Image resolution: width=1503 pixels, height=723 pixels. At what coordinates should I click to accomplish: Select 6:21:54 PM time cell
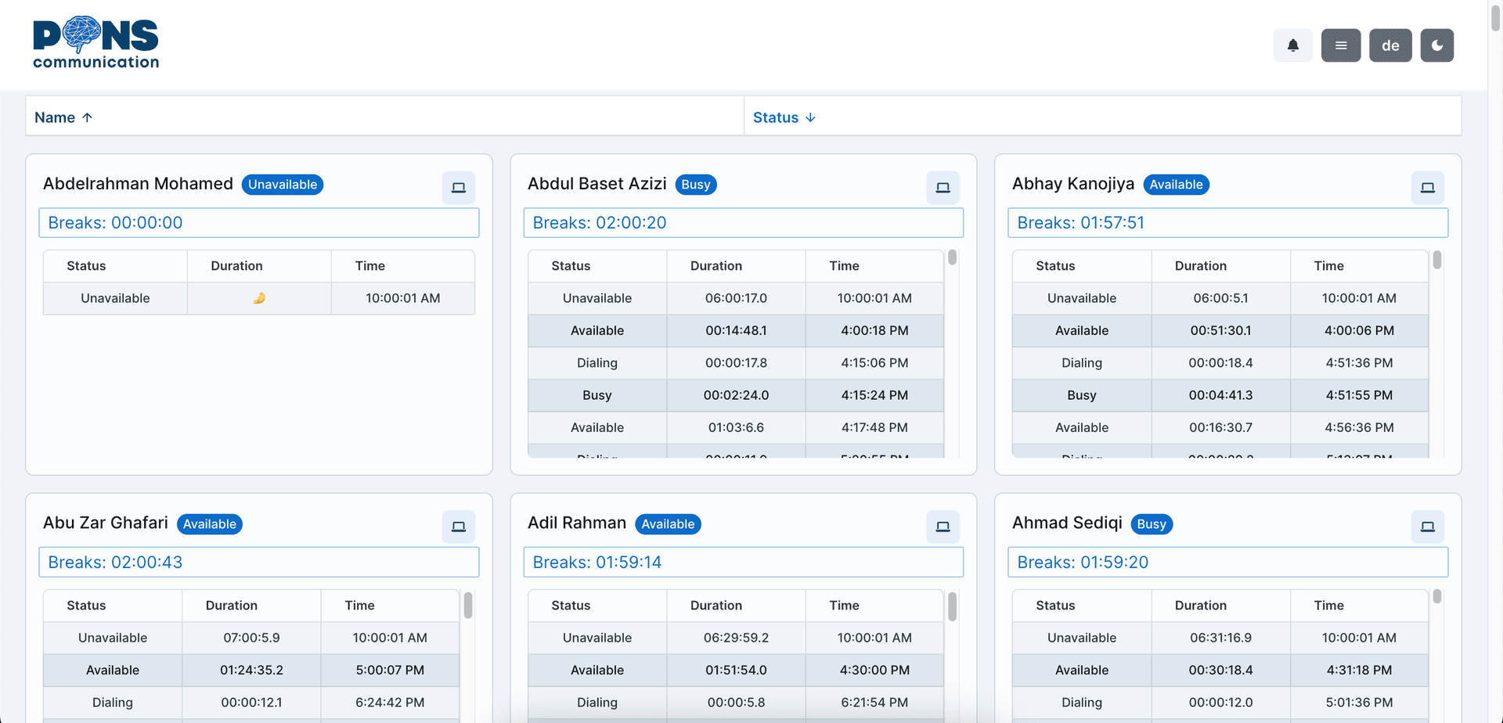pos(874,703)
